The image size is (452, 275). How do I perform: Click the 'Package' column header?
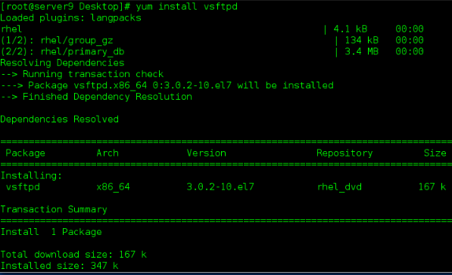26,153
